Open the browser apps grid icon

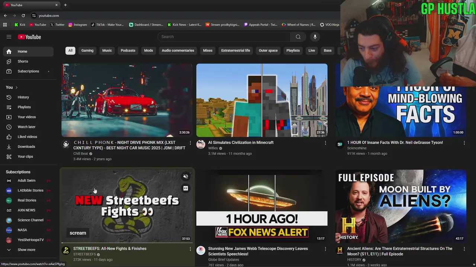(5, 25)
